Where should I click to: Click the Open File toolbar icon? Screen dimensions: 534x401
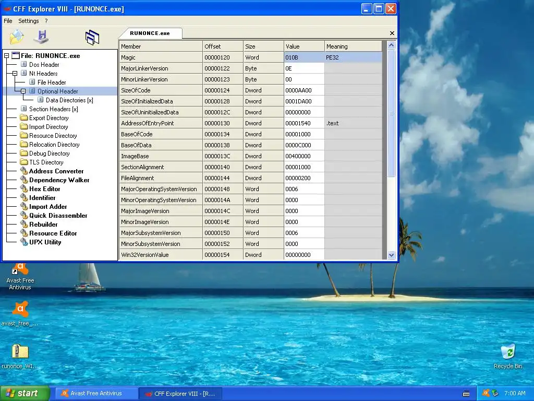tap(16, 37)
